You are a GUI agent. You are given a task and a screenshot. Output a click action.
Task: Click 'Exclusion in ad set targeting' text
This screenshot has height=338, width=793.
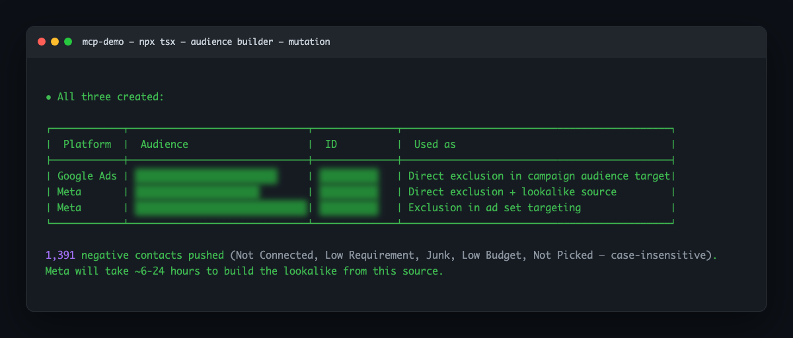pyautogui.click(x=494, y=207)
